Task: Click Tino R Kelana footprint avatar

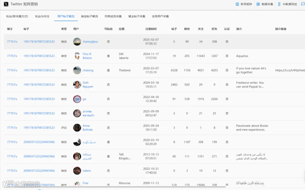Action: [x=77, y=56]
